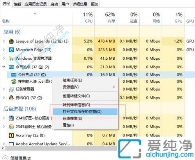The height and width of the screenshot is (160, 195).
Task: Open the 应用历史记录 tab
Action: 35,4
